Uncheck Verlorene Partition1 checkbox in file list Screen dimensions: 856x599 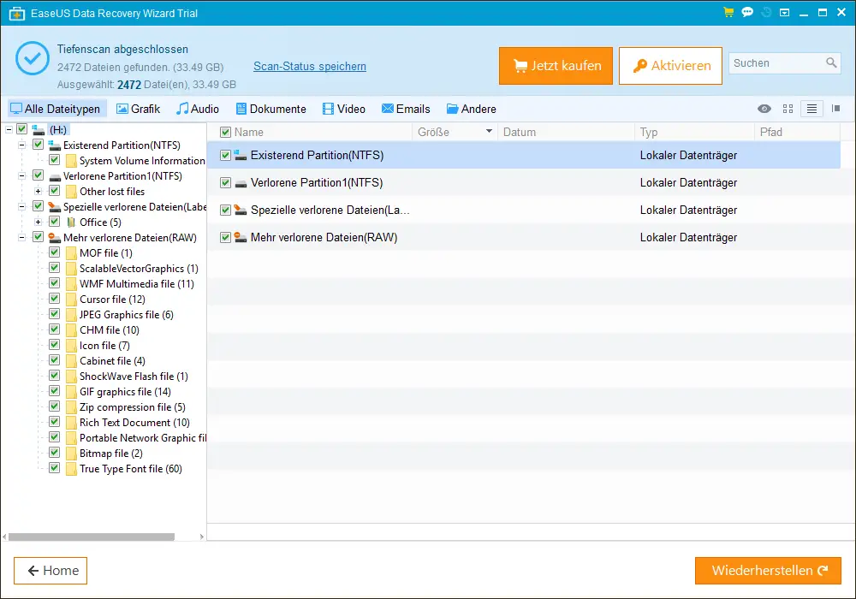pyautogui.click(x=225, y=183)
